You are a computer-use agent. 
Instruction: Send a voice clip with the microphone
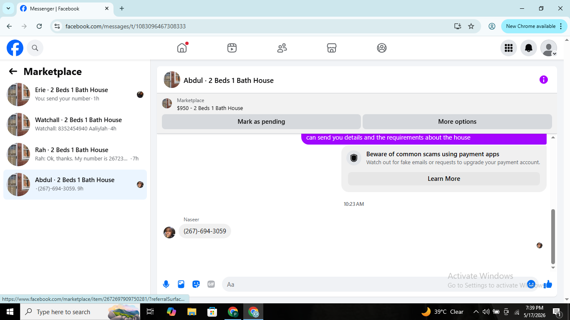click(166, 284)
